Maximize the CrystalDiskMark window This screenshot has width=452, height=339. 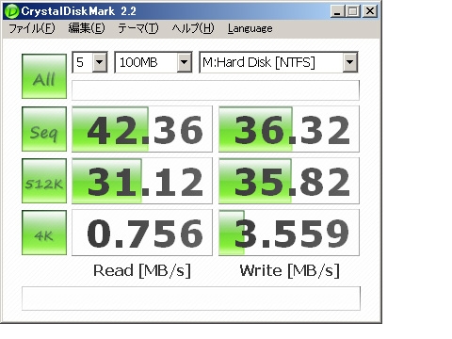(353, 11)
